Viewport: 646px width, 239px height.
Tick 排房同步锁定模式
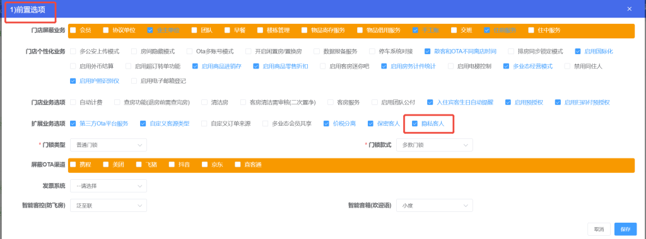[511, 52]
